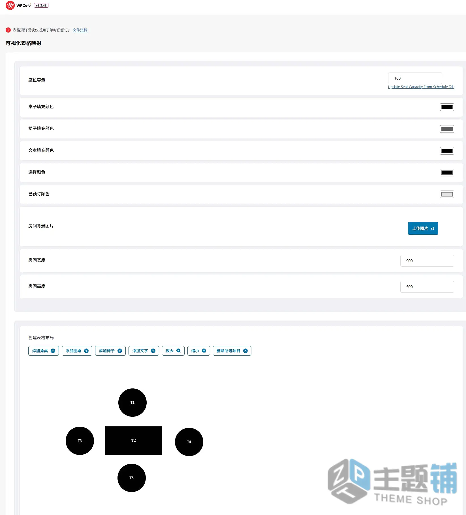Select rectangular table T2 on canvas
The height and width of the screenshot is (515, 466).
tap(134, 441)
